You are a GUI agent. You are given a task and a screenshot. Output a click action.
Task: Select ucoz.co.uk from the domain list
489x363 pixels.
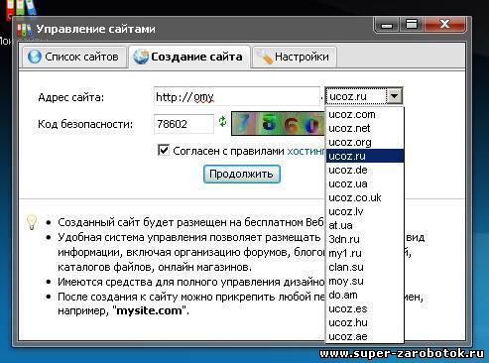pos(365,197)
